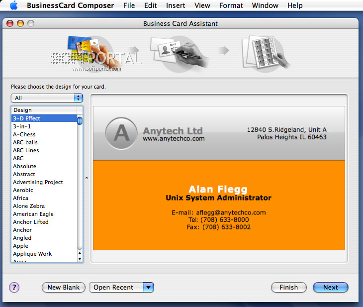Image resolution: width=363 pixels, height=307 pixels.
Task: Open the Apple menu
Action: 13,5
